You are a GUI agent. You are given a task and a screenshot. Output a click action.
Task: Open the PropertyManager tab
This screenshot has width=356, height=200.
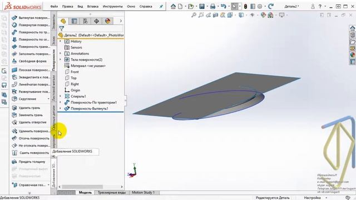click(74, 21)
